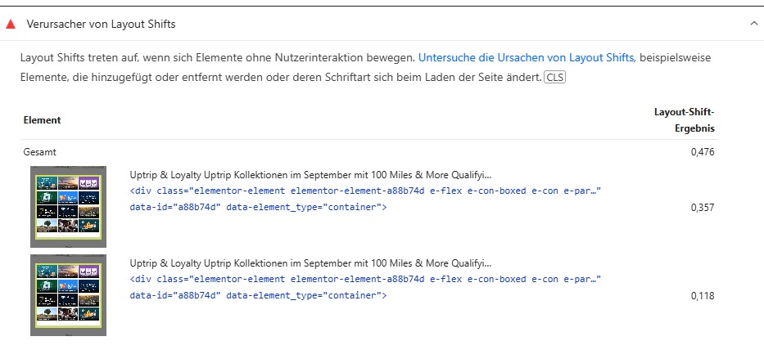The image size is (764, 350).
Task: Click the second data-id="a88b74d" code line
Action: click(258, 296)
